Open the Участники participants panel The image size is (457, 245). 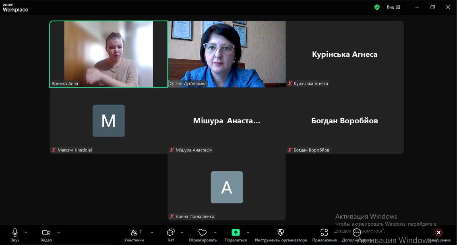point(134,233)
